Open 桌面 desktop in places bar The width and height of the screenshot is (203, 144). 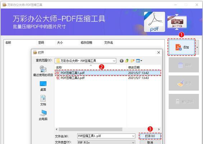(43, 86)
